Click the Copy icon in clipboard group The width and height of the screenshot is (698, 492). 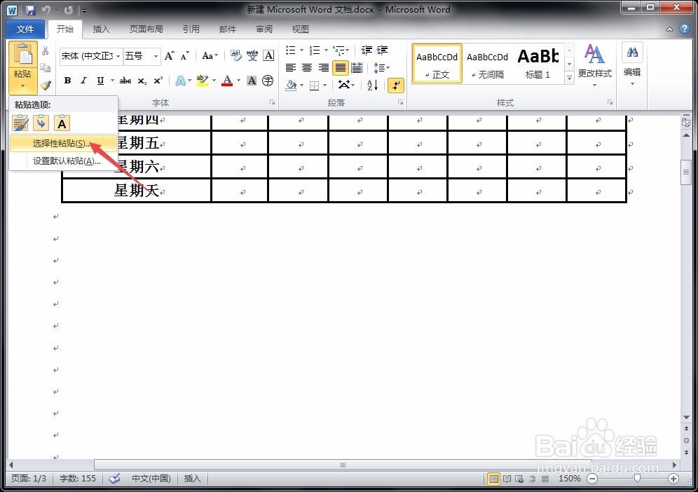(45, 68)
